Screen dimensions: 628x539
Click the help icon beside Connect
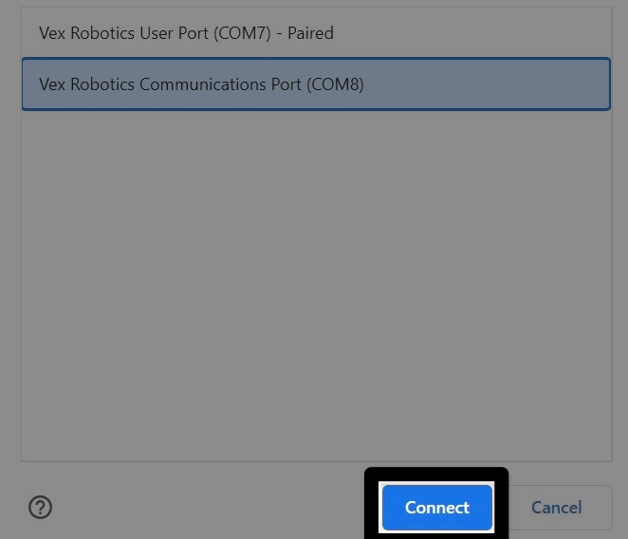40,508
